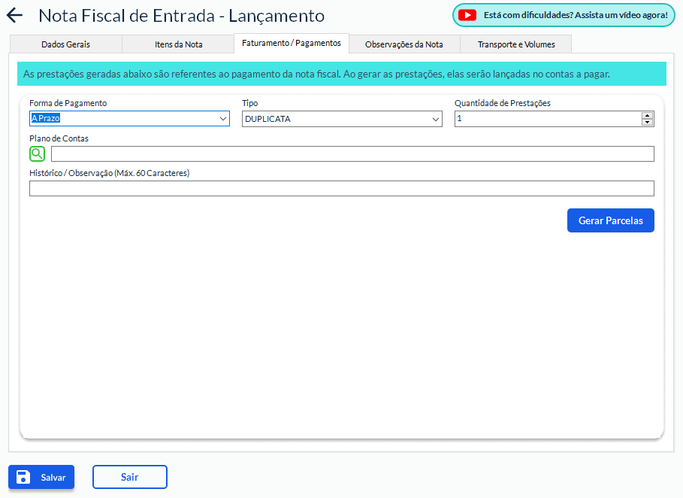Select the Faturamento / Pagamentos tab
Viewport: 683px width, 498px height.
[x=292, y=44]
